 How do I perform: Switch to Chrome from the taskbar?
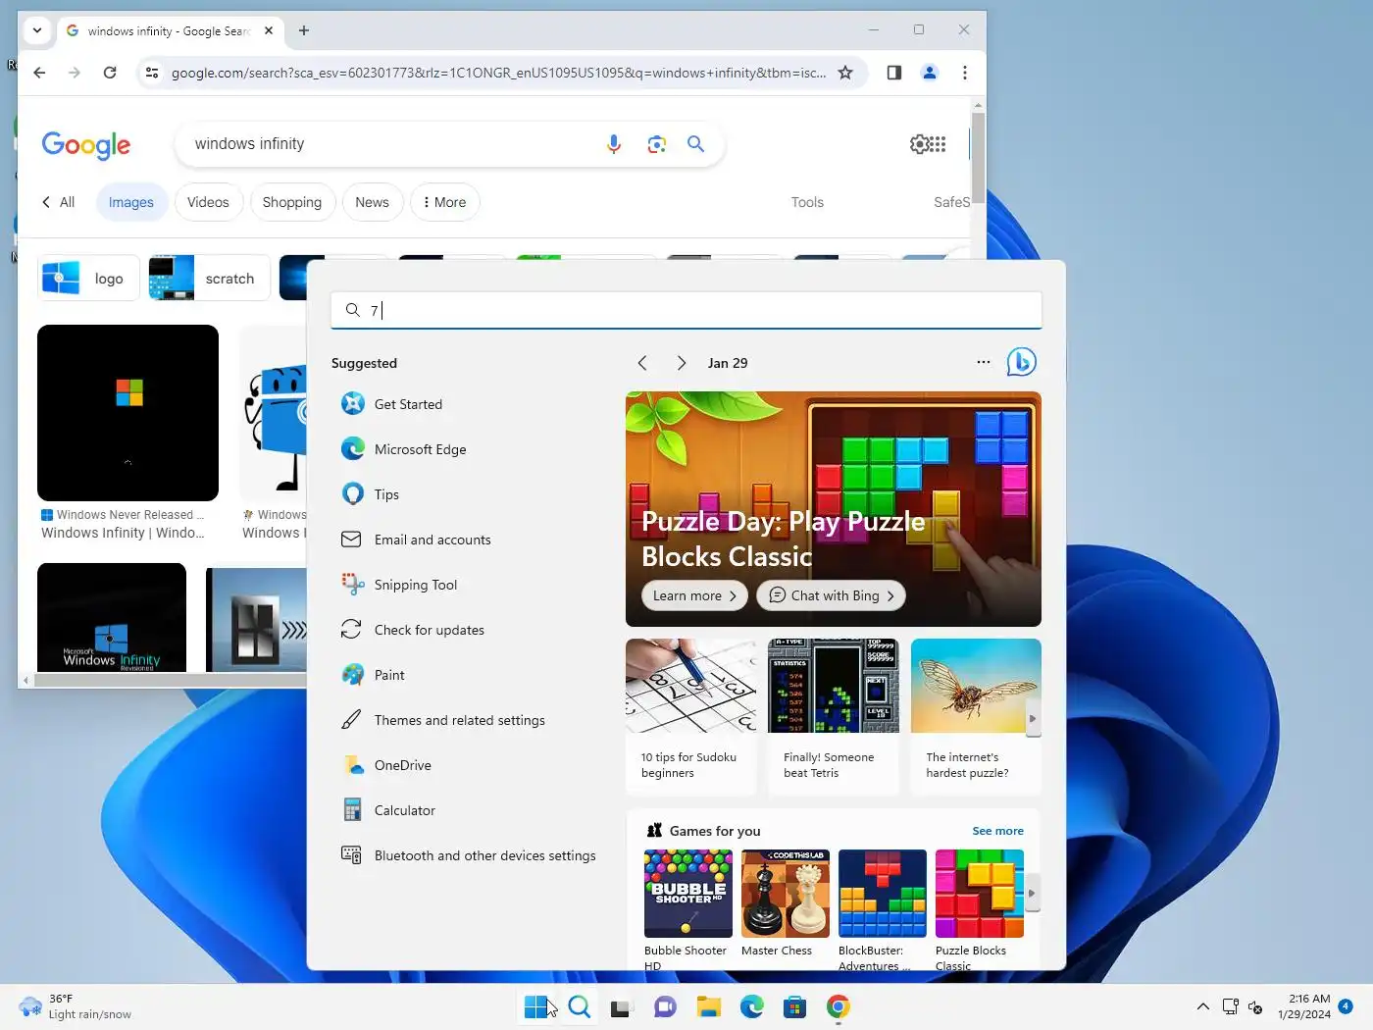coord(838,1006)
